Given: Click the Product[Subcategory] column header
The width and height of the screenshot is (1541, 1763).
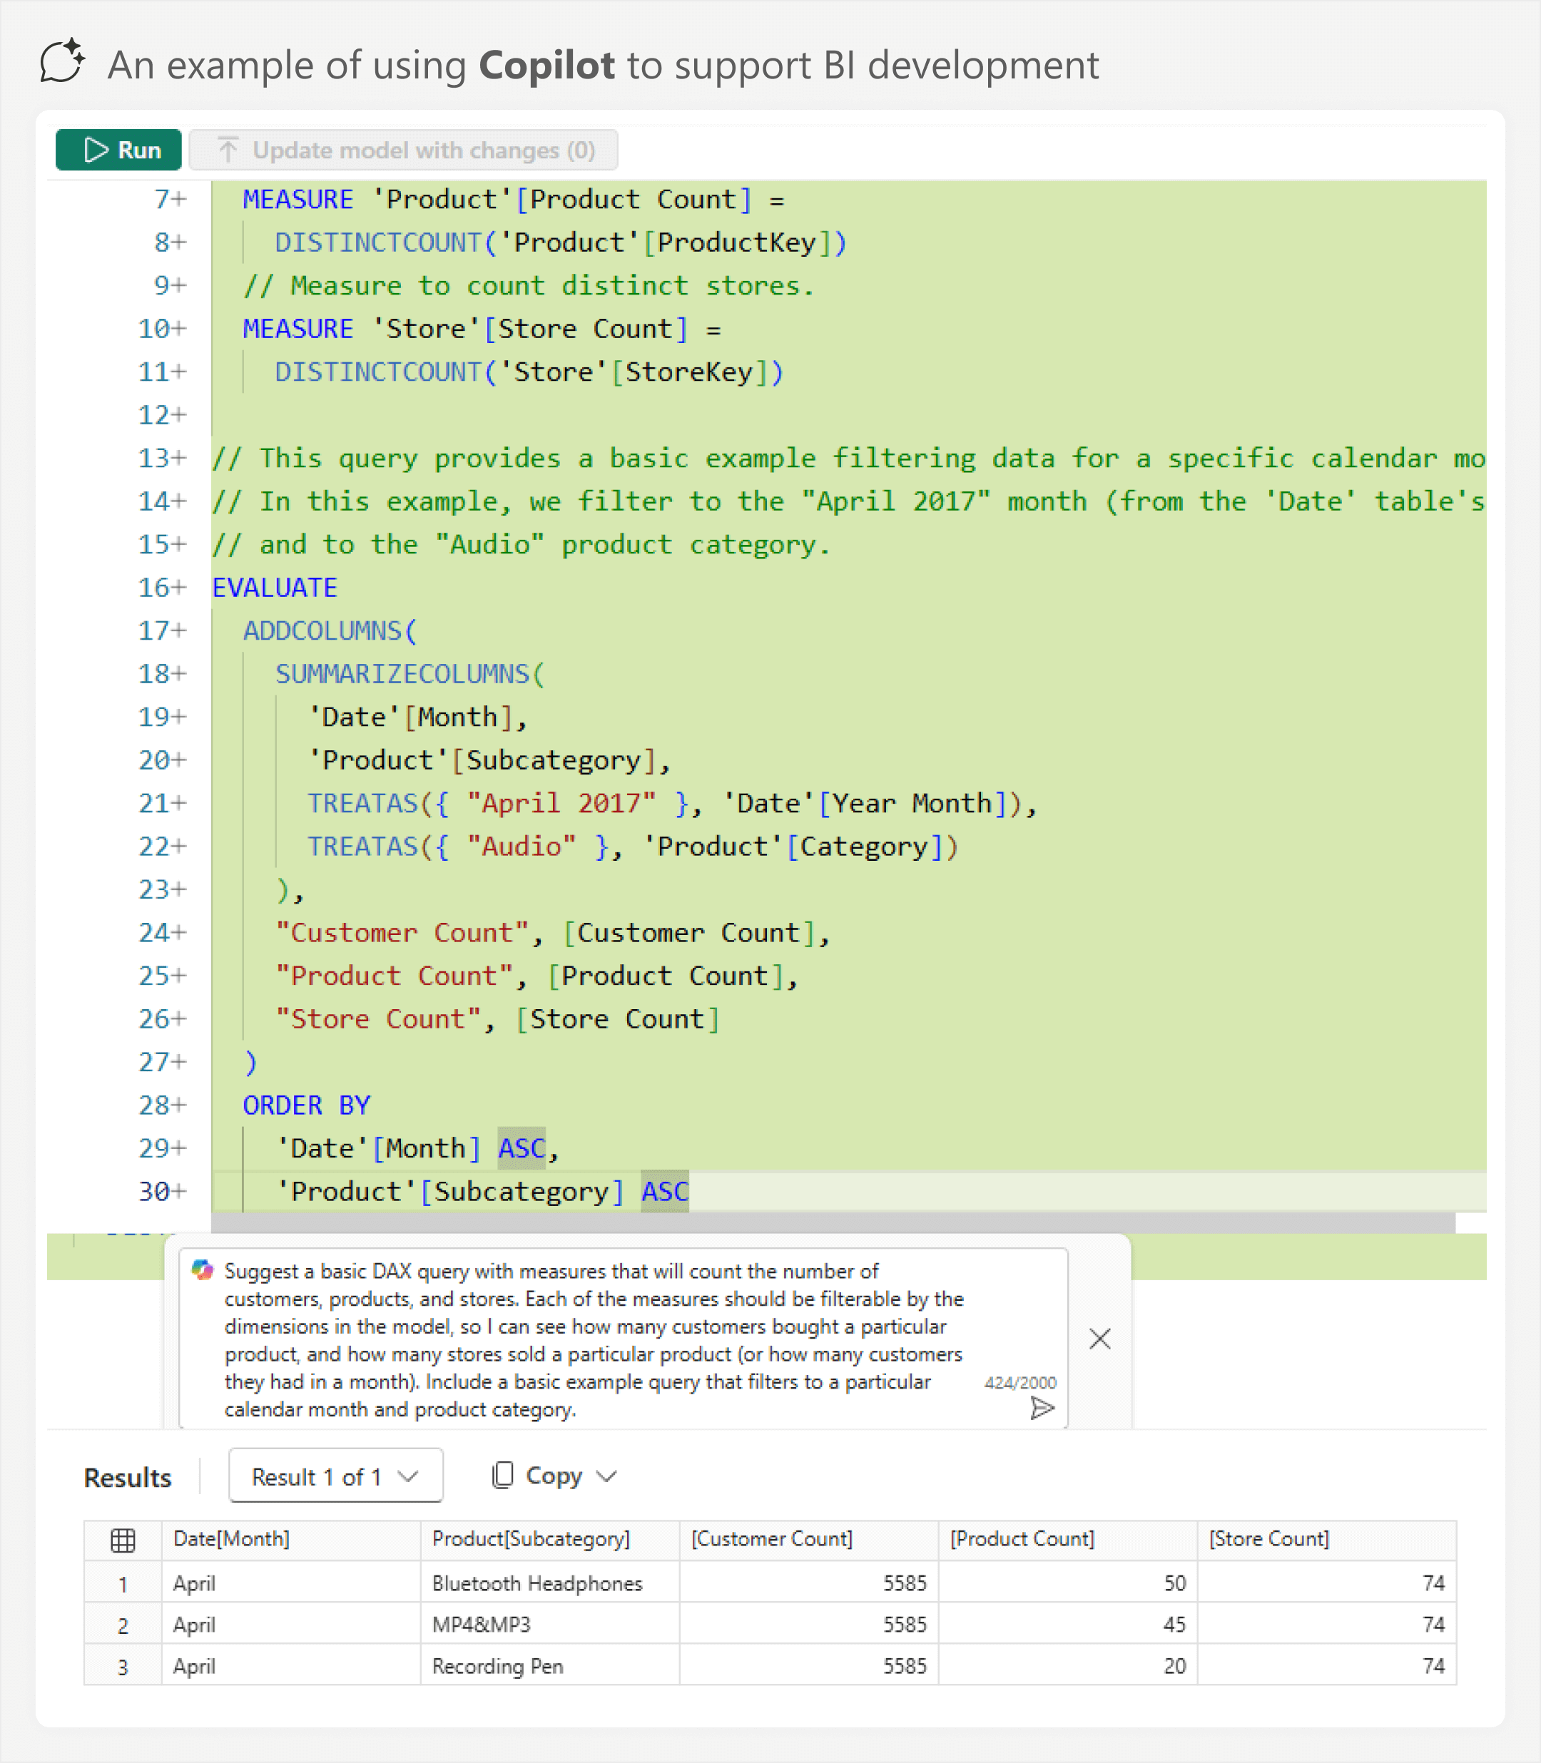Looking at the screenshot, I should click(549, 1540).
